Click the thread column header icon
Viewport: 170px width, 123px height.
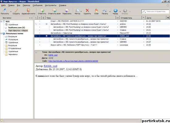pos(36,18)
